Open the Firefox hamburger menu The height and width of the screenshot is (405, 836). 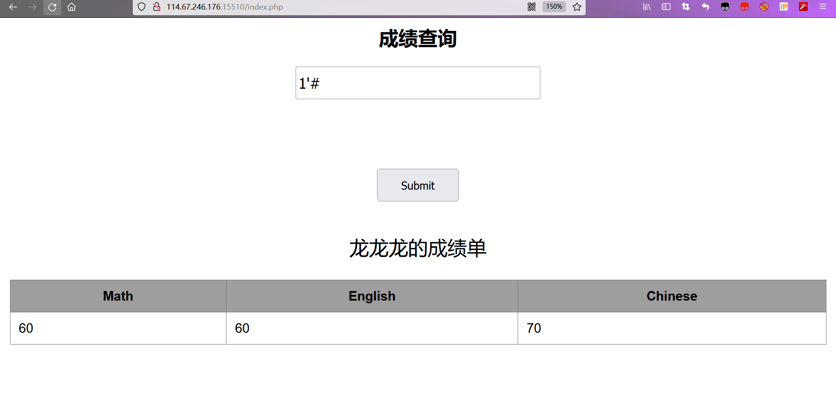(x=823, y=7)
